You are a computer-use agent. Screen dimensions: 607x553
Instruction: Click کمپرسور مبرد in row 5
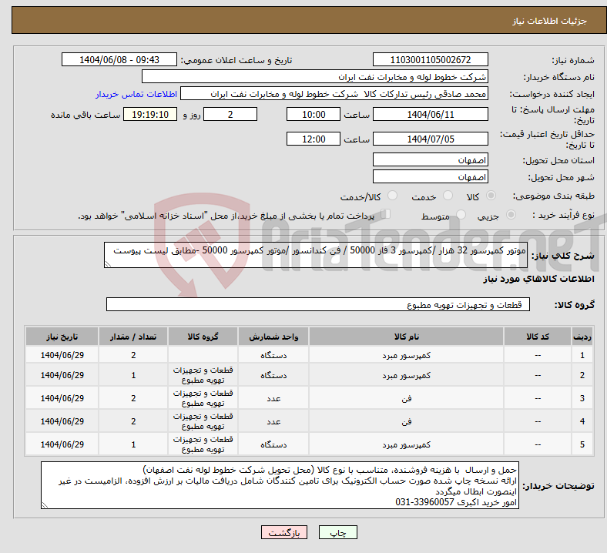click(x=407, y=444)
